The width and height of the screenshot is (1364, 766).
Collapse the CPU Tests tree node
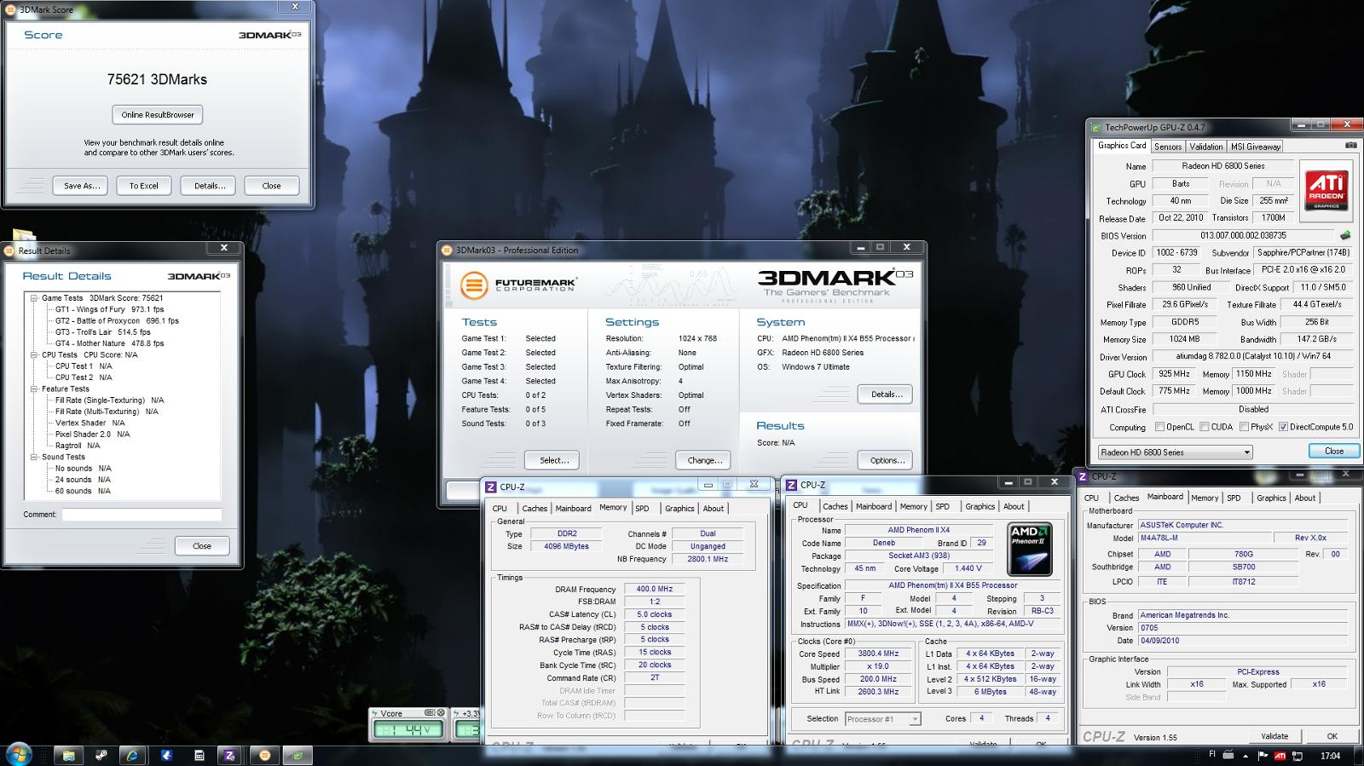[34, 354]
